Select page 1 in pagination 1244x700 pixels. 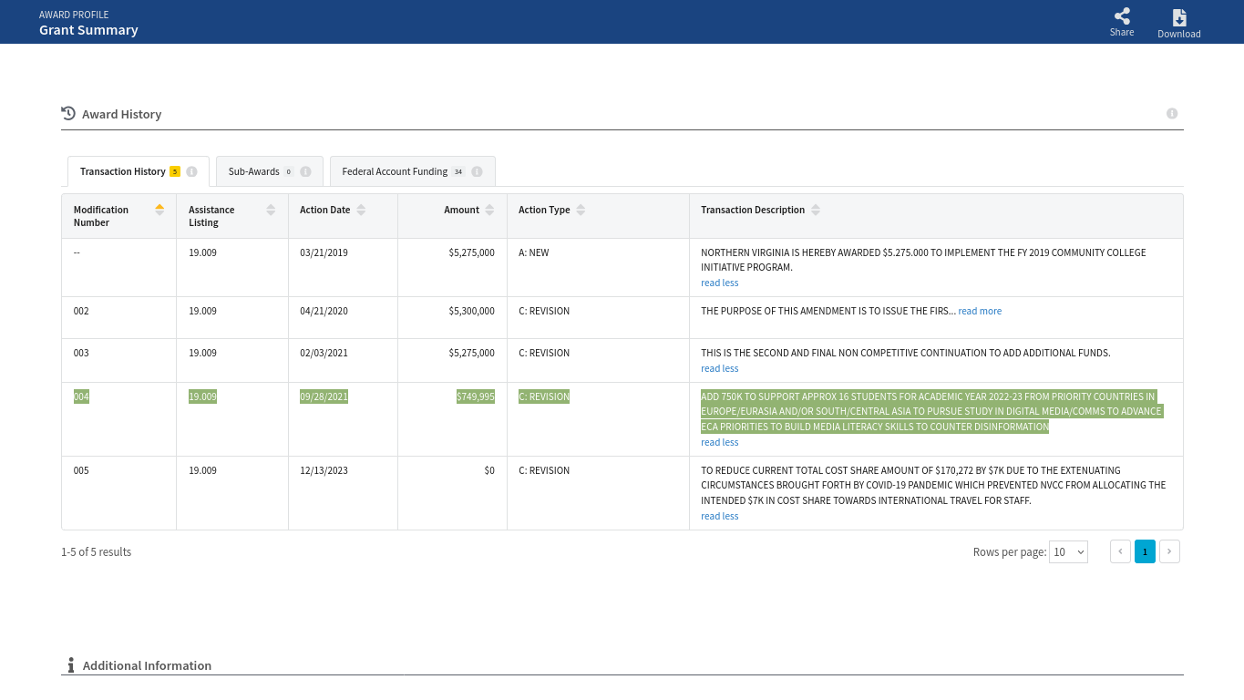pyautogui.click(x=1145, y=551)
